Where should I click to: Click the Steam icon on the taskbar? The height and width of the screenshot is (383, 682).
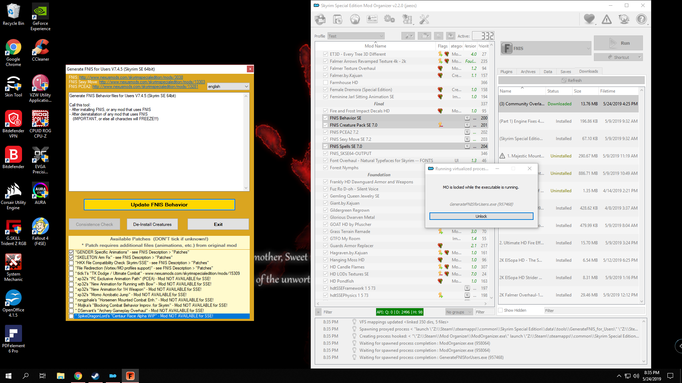pos(95,376)
